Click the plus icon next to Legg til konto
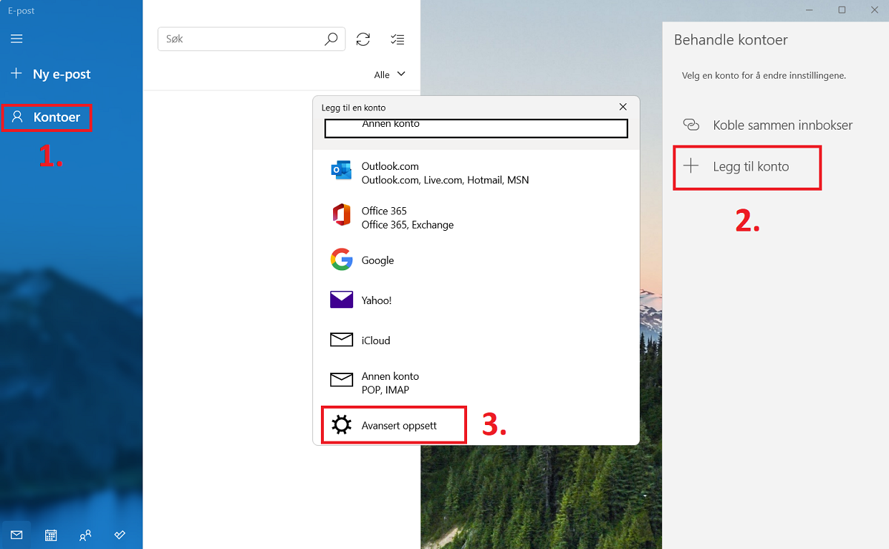 [x=691, y=166]
